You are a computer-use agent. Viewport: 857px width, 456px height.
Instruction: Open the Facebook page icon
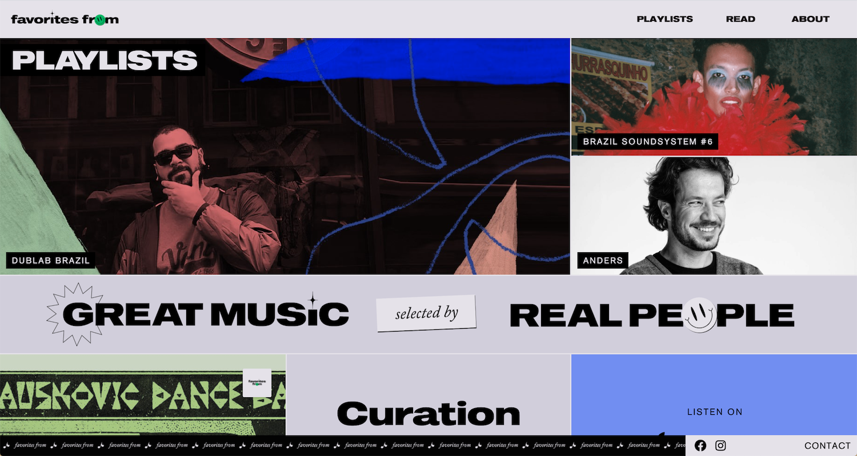coord(700,446)
